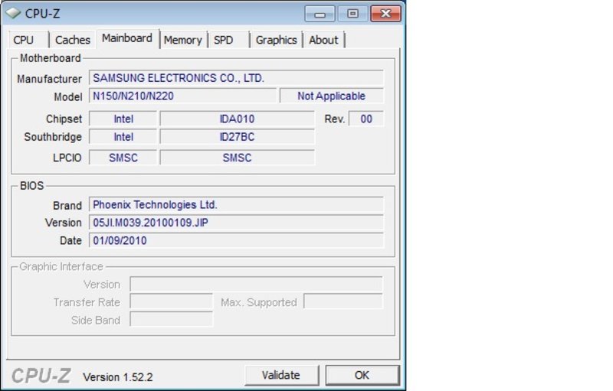Click the Manufacturer label
The height and width of the screenshot is (391, 613).
pyautogui.click(x=49, y=79)
